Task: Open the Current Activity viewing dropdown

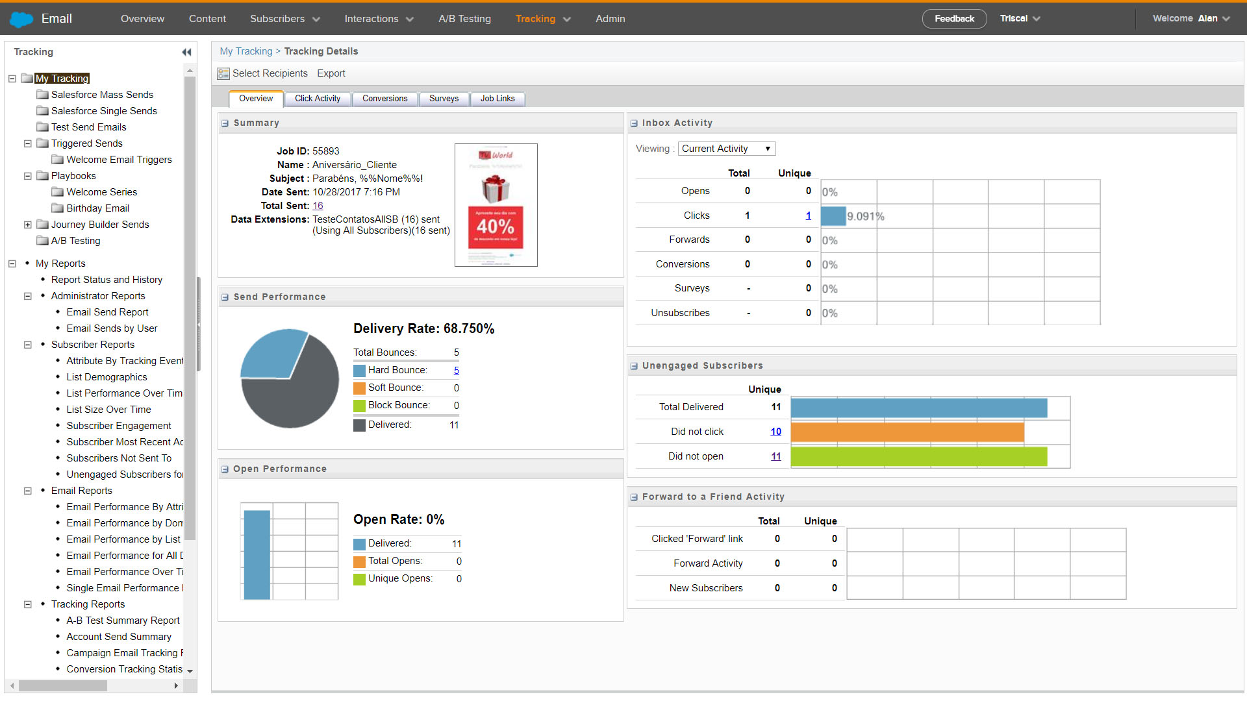Action: [727, 149]
